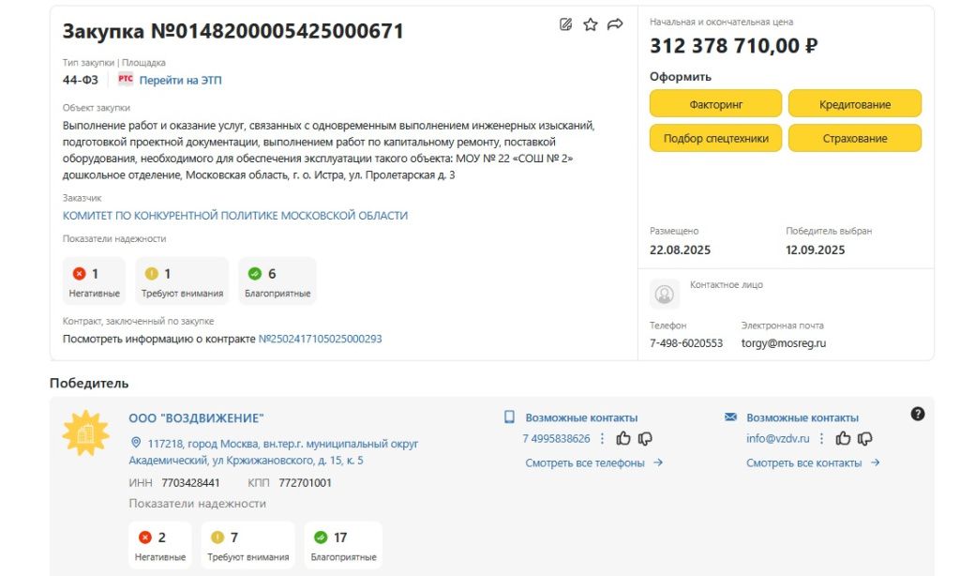Add purchase to favorites with star icon

(590, 24)
